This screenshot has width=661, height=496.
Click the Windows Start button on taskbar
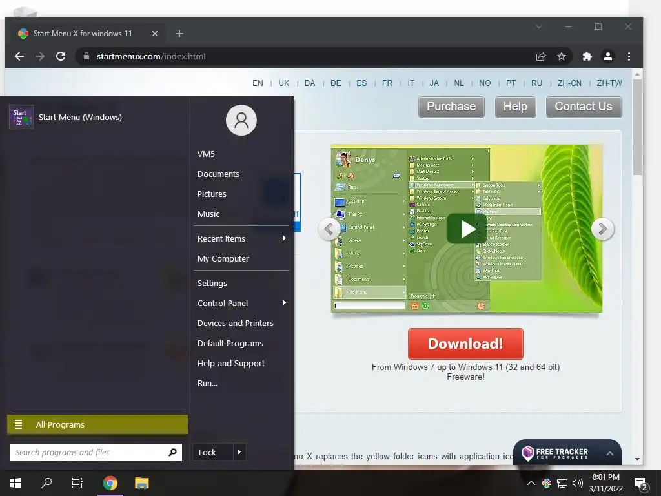(15, 483)
